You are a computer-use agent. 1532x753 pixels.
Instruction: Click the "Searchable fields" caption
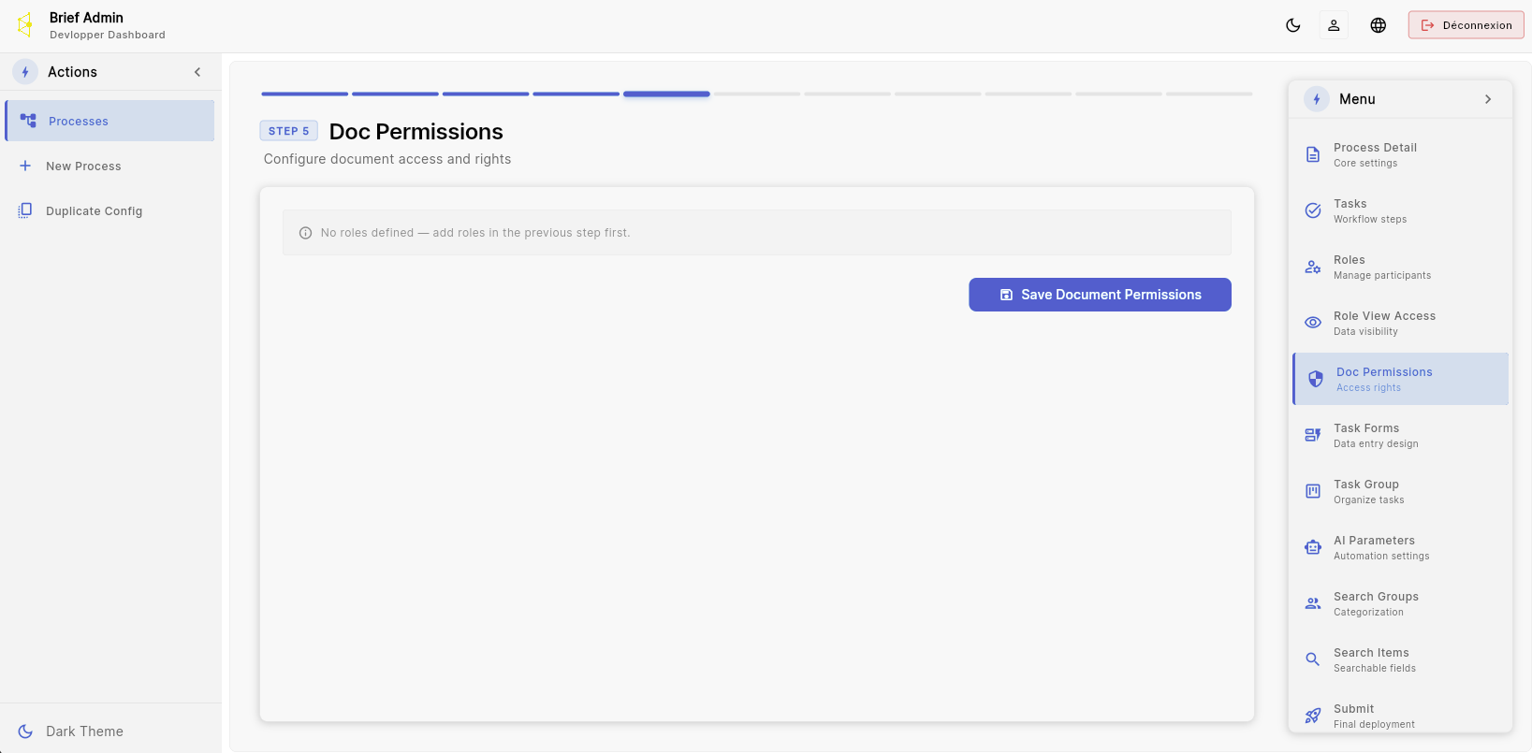click(1375, 669)
